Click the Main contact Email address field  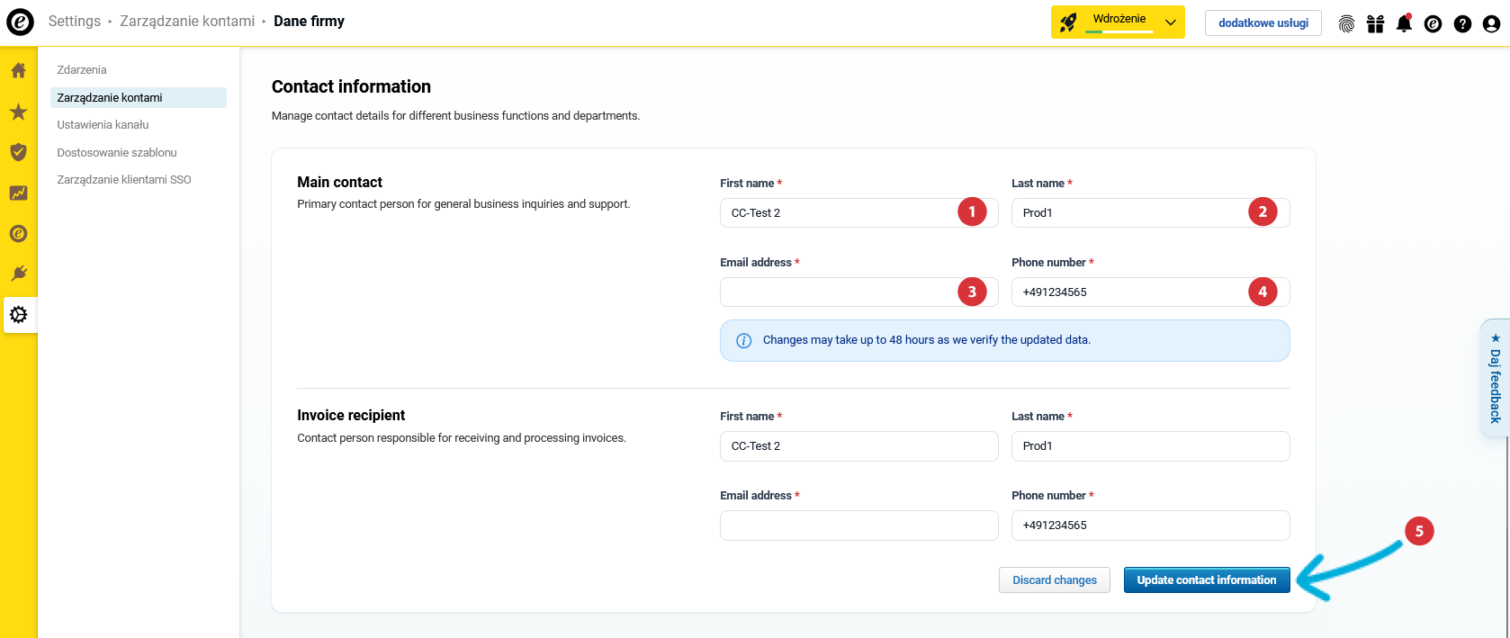pyautogui.click(x=837, y=292)
